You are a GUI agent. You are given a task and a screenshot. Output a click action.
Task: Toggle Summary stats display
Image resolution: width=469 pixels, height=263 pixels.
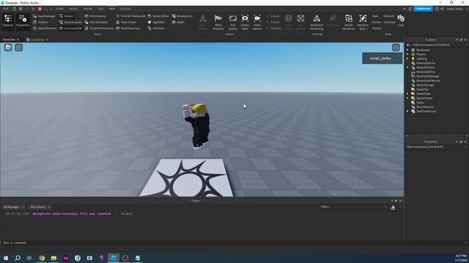[389, 22]
